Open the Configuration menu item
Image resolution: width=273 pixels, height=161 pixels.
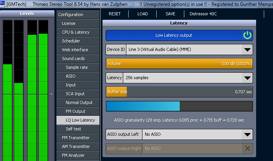[78, 15]
